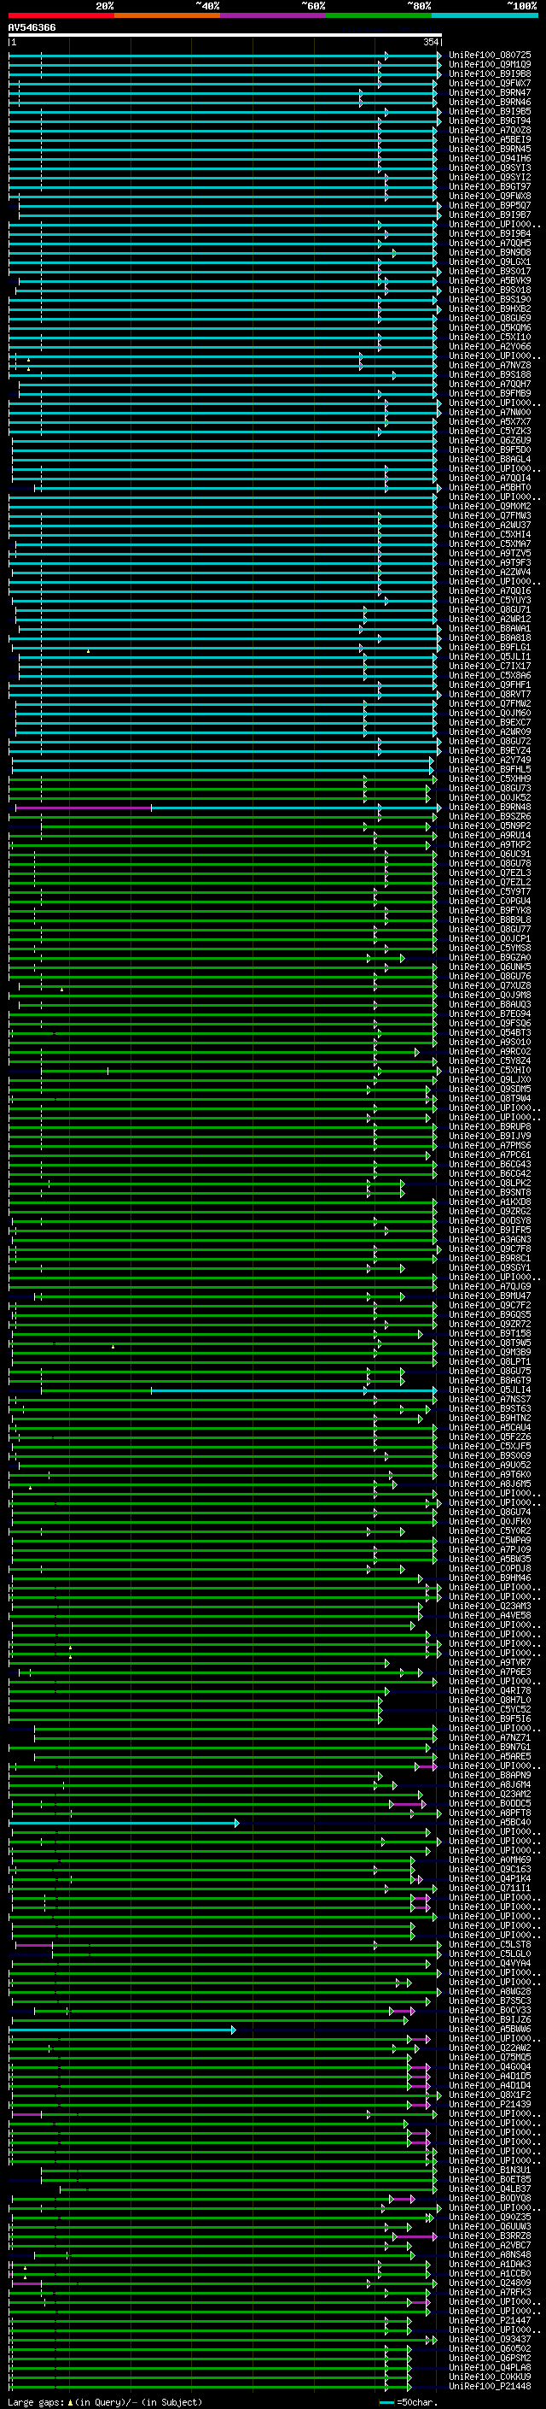Select hit UniRef100_B3RRZ8
546x2409 pixels.
pos(490,2235)
